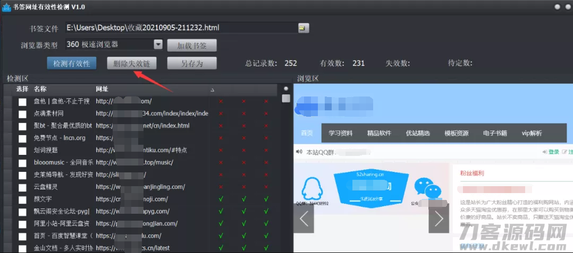Click the app star logo in title bar
This screenshot has width=573, height=253.
click(6, 7)
